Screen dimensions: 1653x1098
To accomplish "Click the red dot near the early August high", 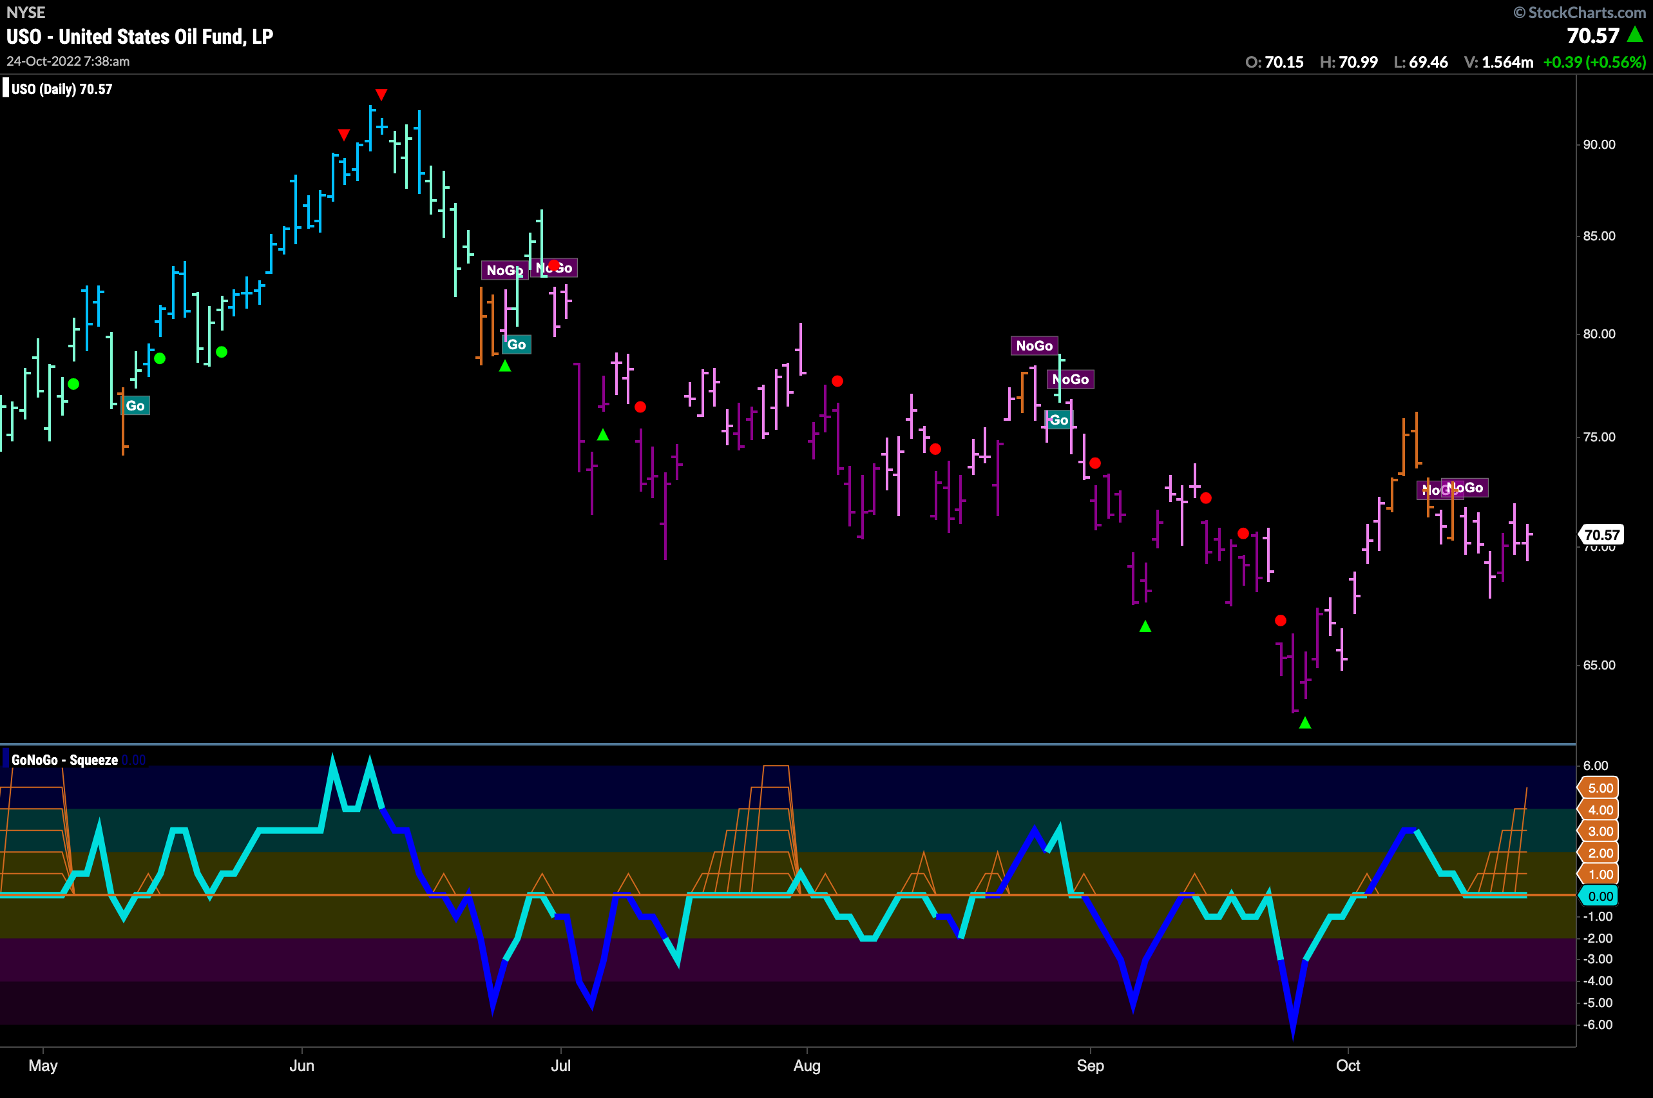I will click(x=837, y=381).
